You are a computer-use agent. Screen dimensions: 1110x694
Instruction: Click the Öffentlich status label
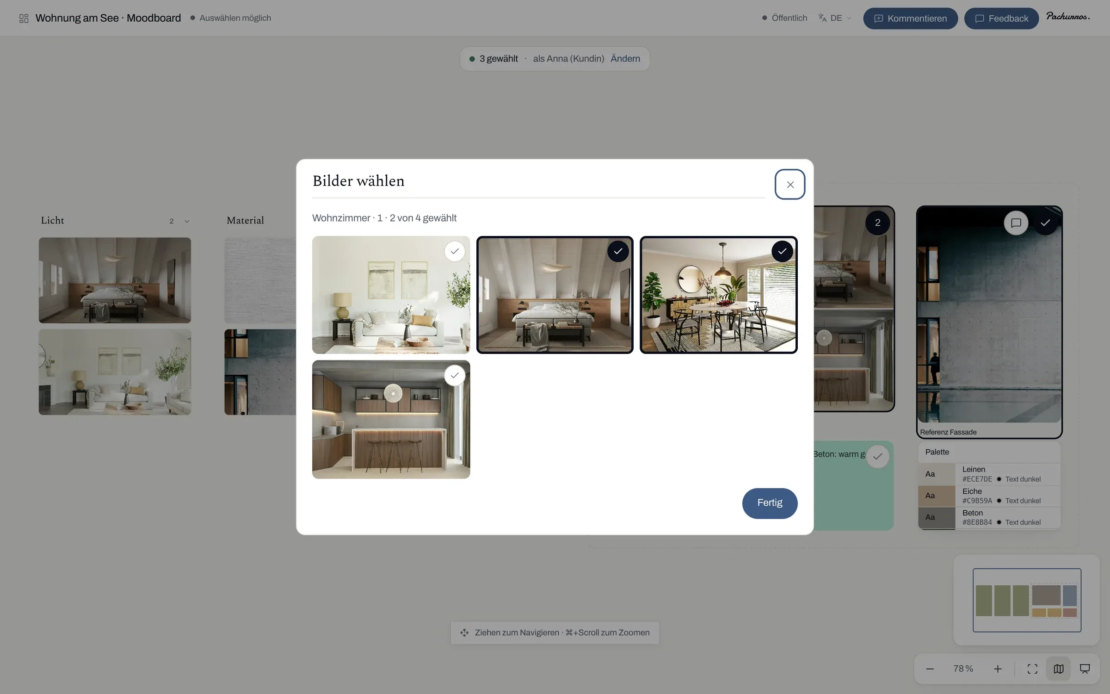point(785,18)
